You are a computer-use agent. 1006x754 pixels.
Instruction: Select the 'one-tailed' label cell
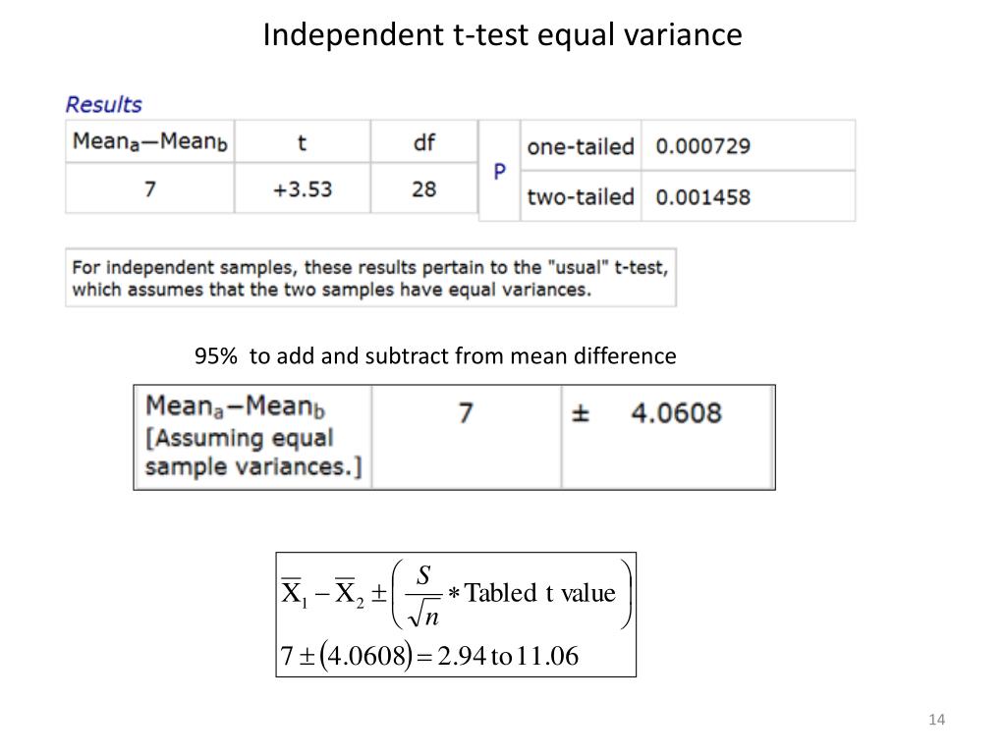coord(581,146)
